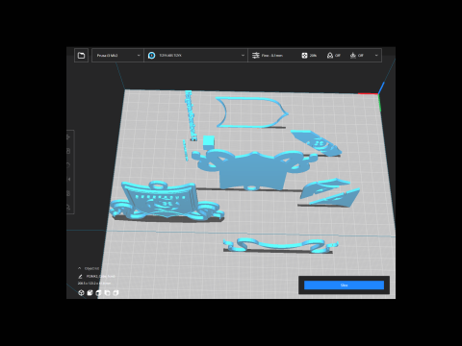462x346 pixels.
Task: Select the Move tool in left toolbar
Action: tap(68, 136)
